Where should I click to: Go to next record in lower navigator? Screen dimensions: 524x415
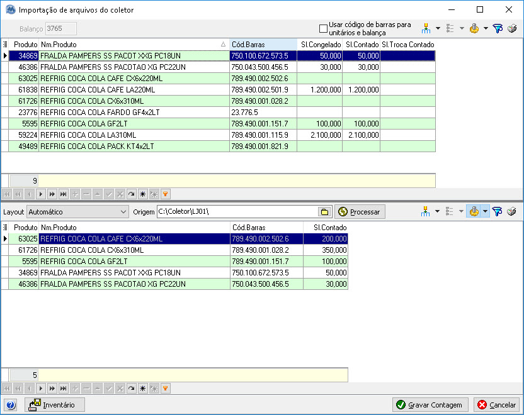click(41, 389)
